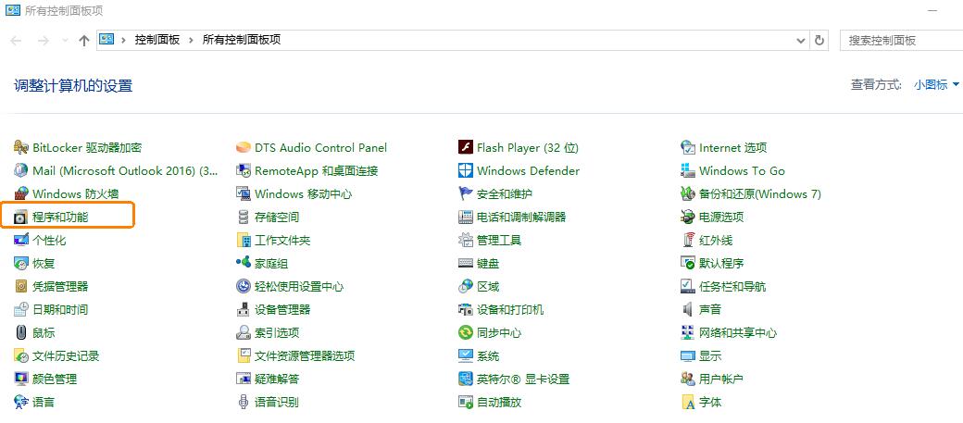
Task: Click the forward navigation arrow
Action: tap(43, 41)
